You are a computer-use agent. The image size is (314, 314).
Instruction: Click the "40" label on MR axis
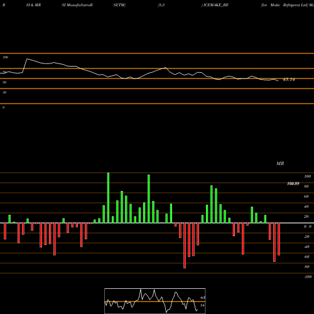tap(306, 207)
